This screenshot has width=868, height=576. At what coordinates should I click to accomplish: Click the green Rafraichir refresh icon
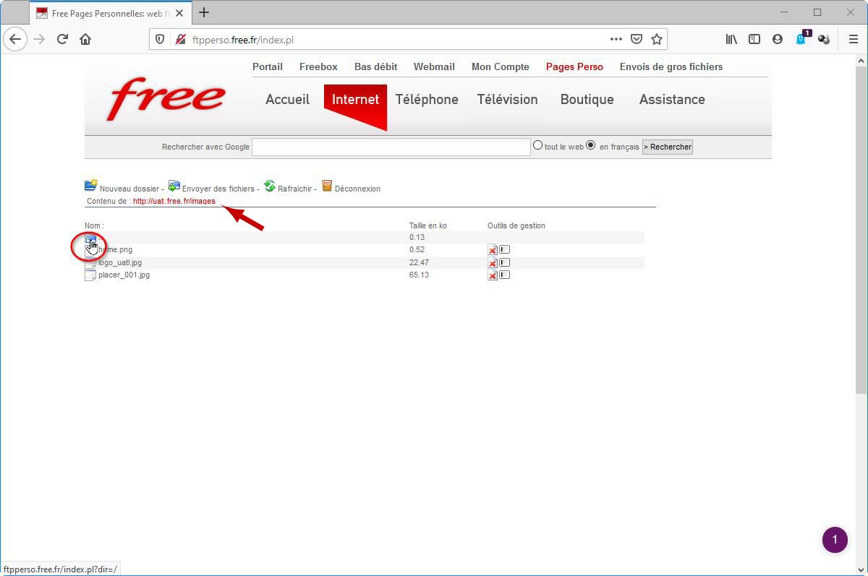[x=269, y=186]
